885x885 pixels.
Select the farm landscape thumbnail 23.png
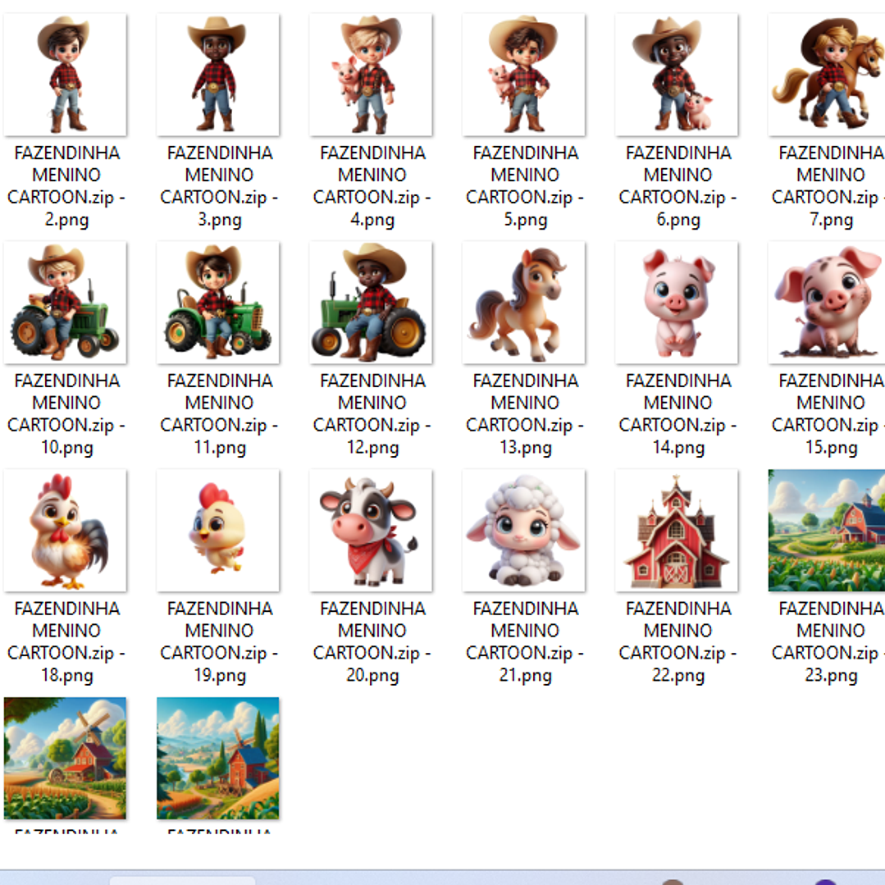click(827, 531)
